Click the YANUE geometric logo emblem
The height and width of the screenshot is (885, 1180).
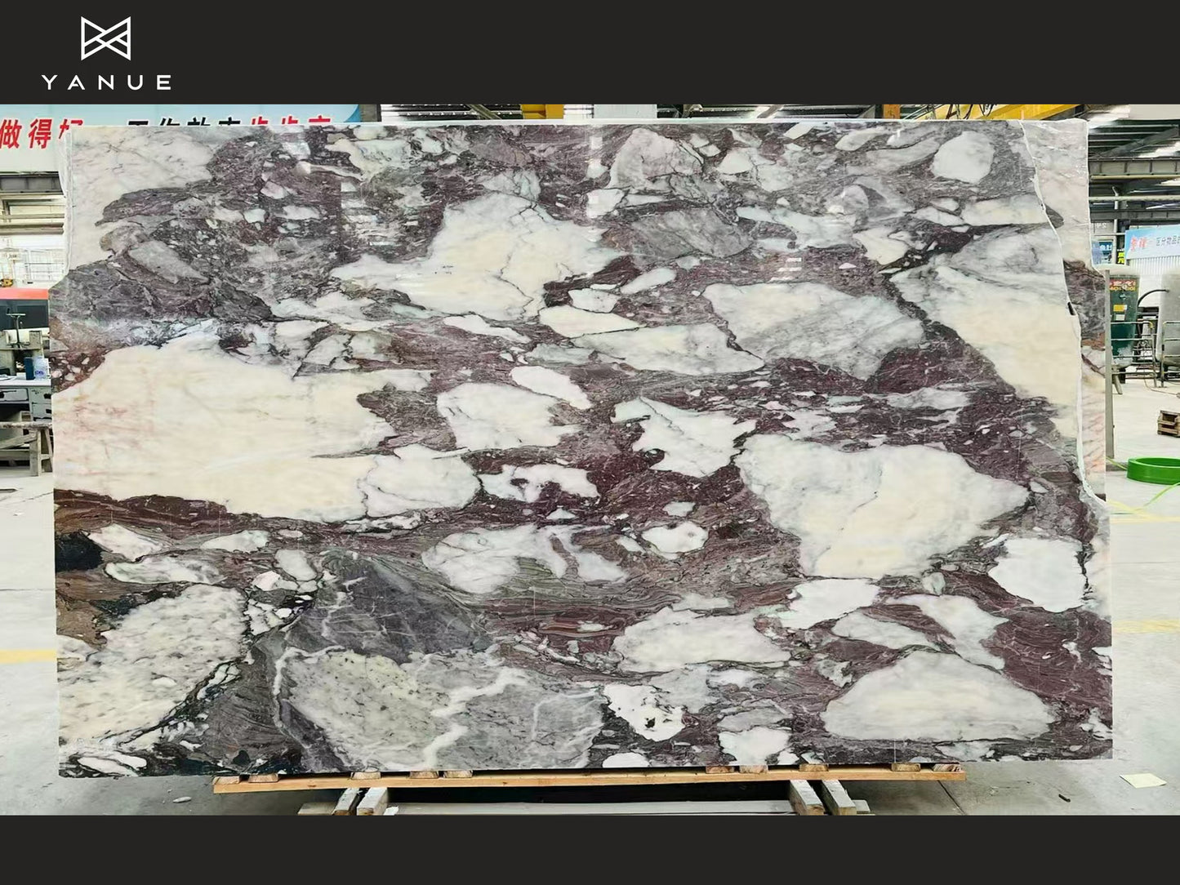tap(105, 38)
